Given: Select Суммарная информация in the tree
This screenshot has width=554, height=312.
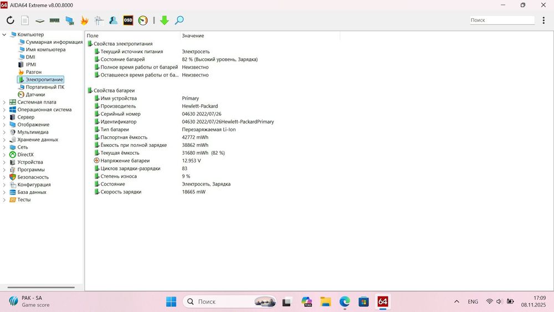Looking at the screenshot, I should point(54,42).
